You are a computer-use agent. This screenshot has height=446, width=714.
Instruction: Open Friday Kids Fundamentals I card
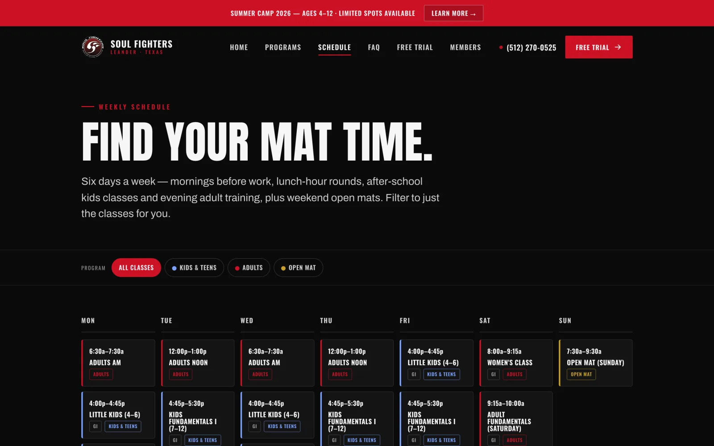[436, 419]
